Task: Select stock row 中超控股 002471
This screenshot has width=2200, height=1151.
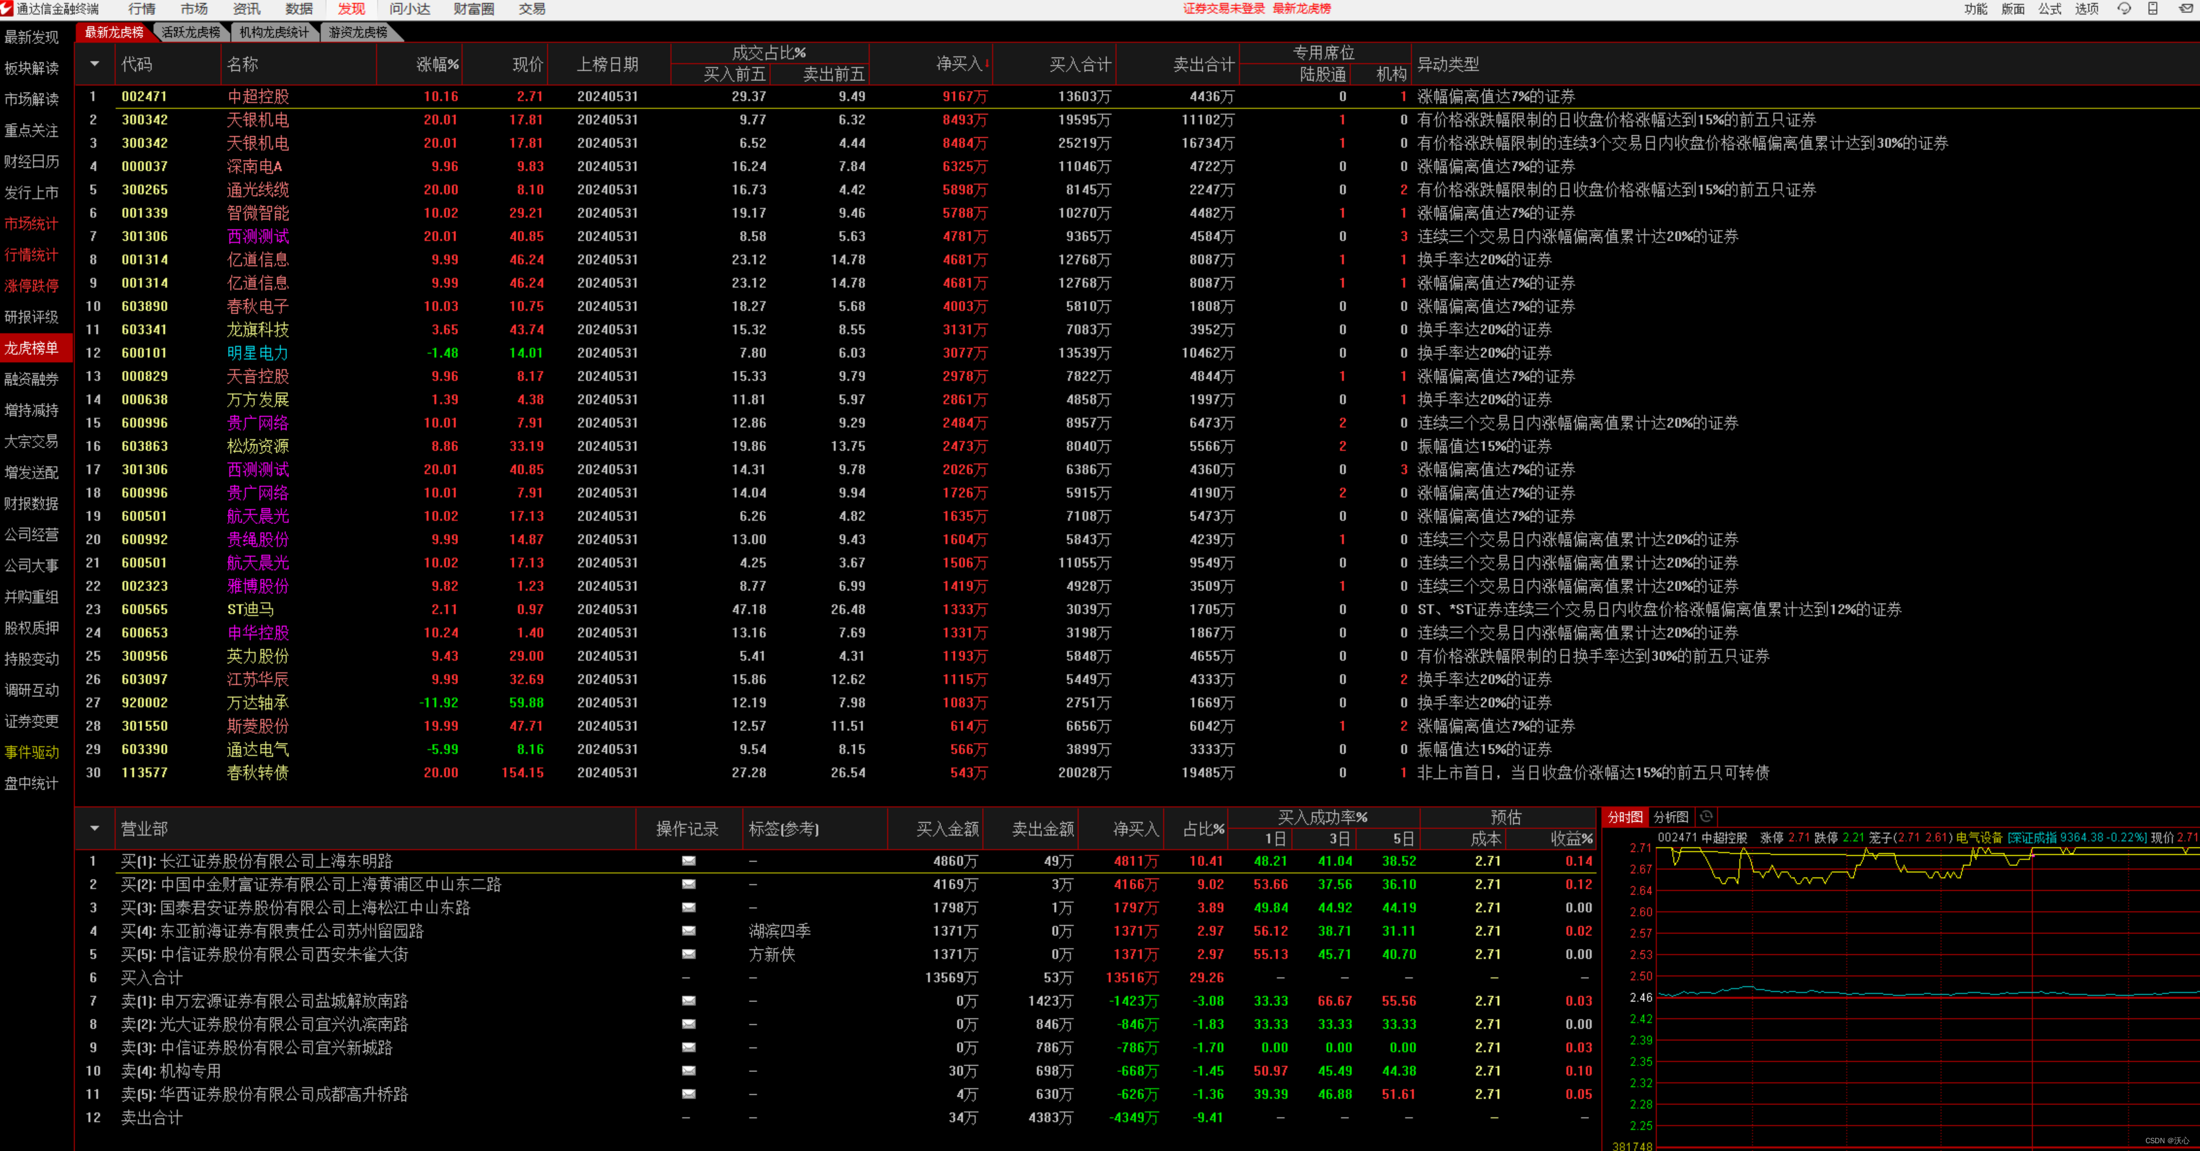Action: [x=1137, y=97]
